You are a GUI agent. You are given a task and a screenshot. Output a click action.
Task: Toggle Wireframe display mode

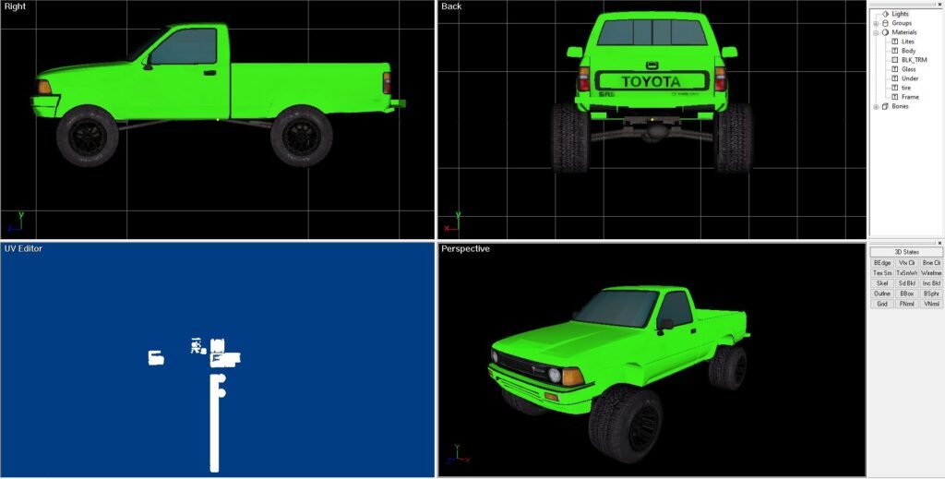pos(931,273)
